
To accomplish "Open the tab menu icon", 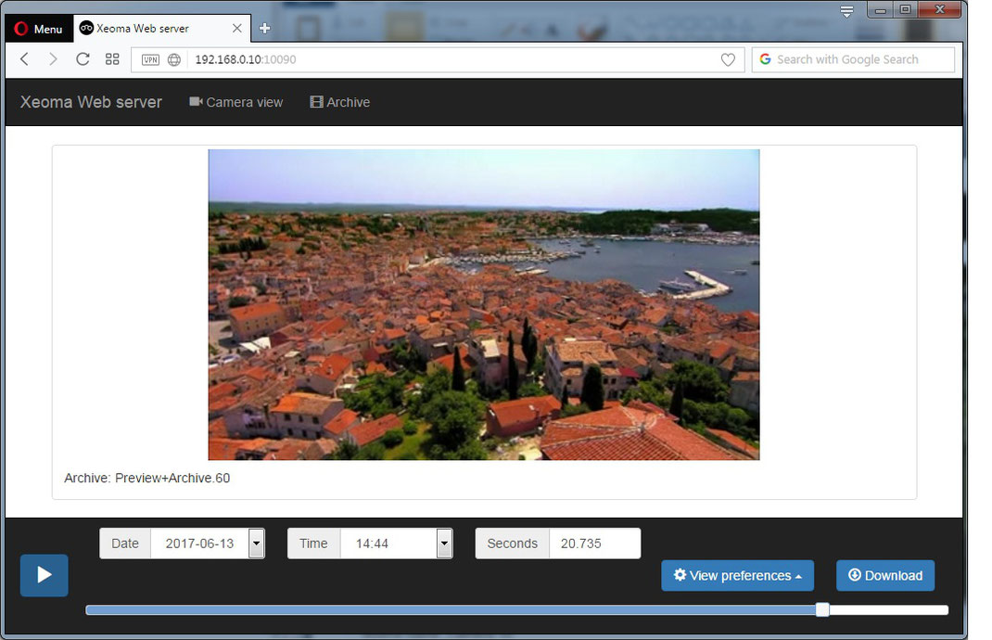I will (846, 11).
